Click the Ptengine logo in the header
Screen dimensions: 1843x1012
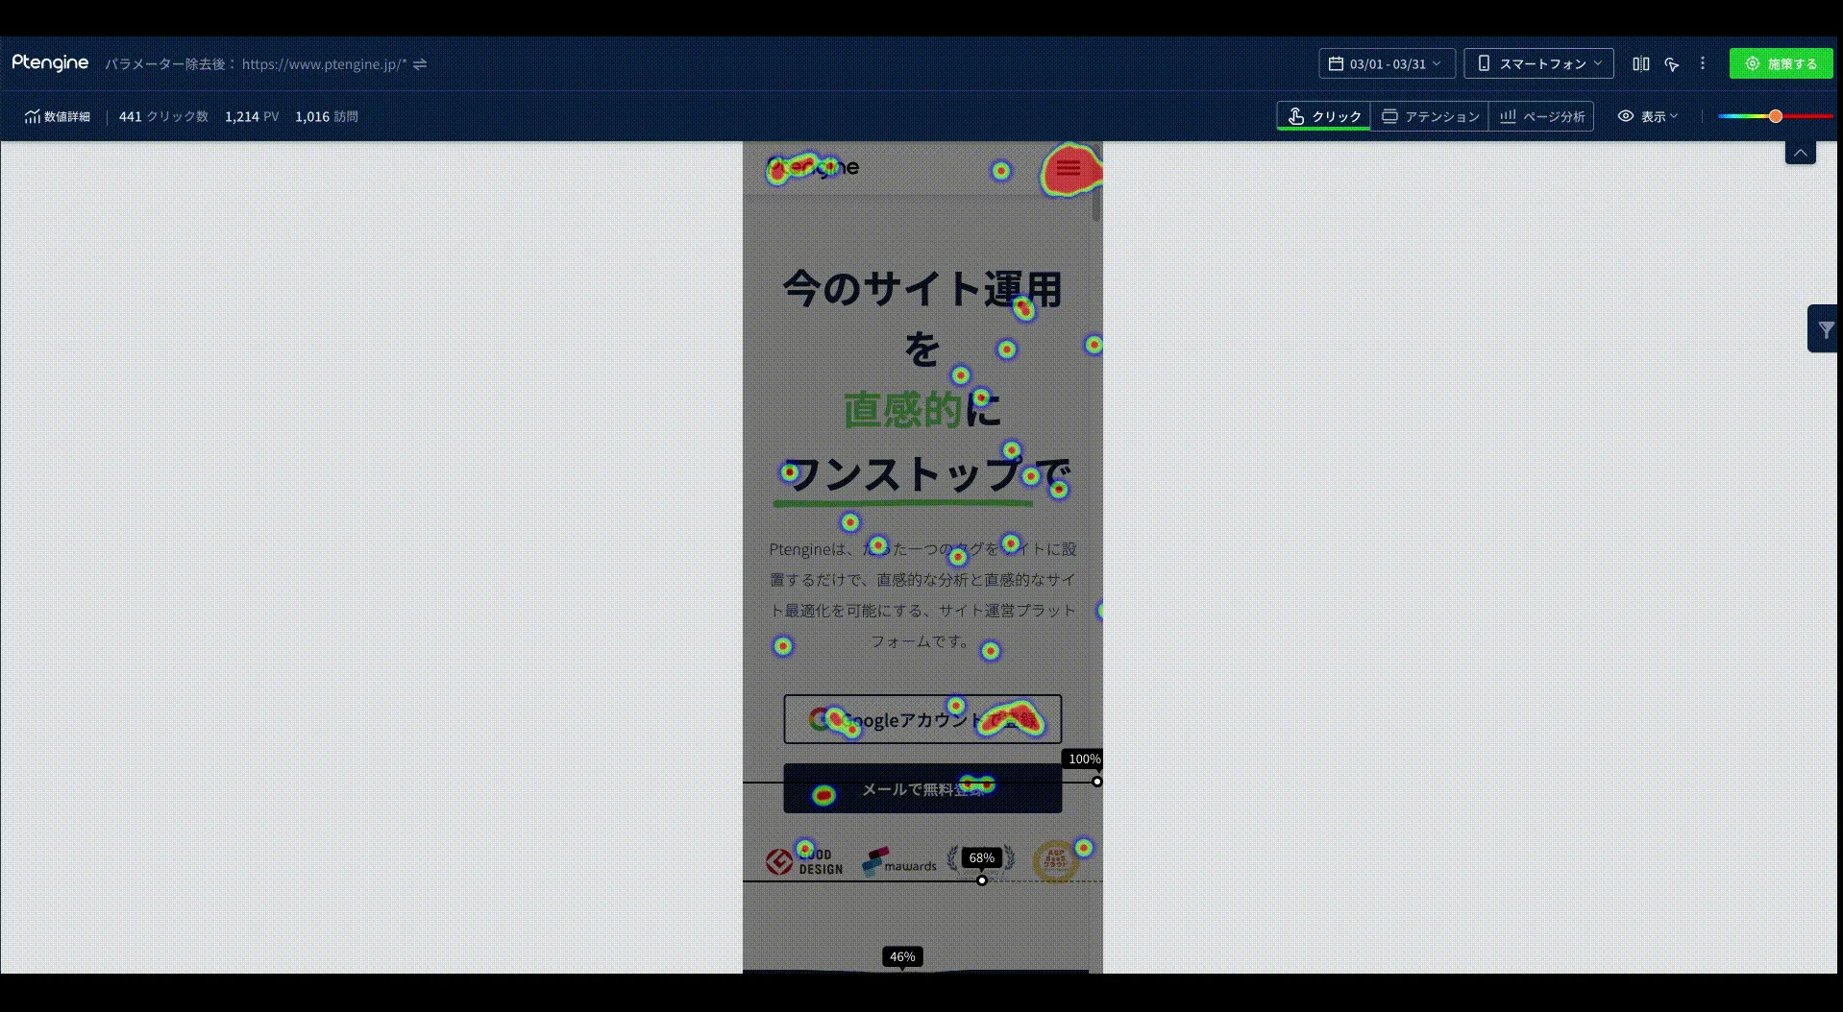click(50, 63)
